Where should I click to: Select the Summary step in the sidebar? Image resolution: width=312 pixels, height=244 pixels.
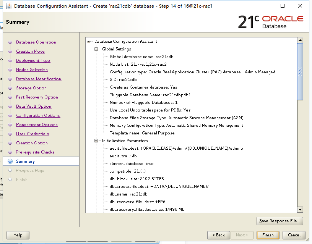pos(25,161)
